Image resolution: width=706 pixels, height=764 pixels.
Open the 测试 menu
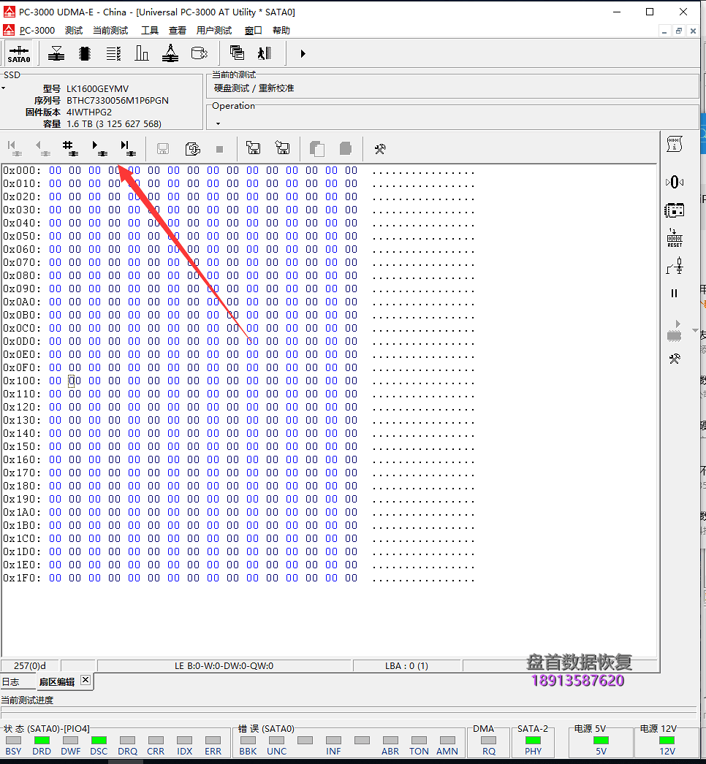click(x=74, y=30)
